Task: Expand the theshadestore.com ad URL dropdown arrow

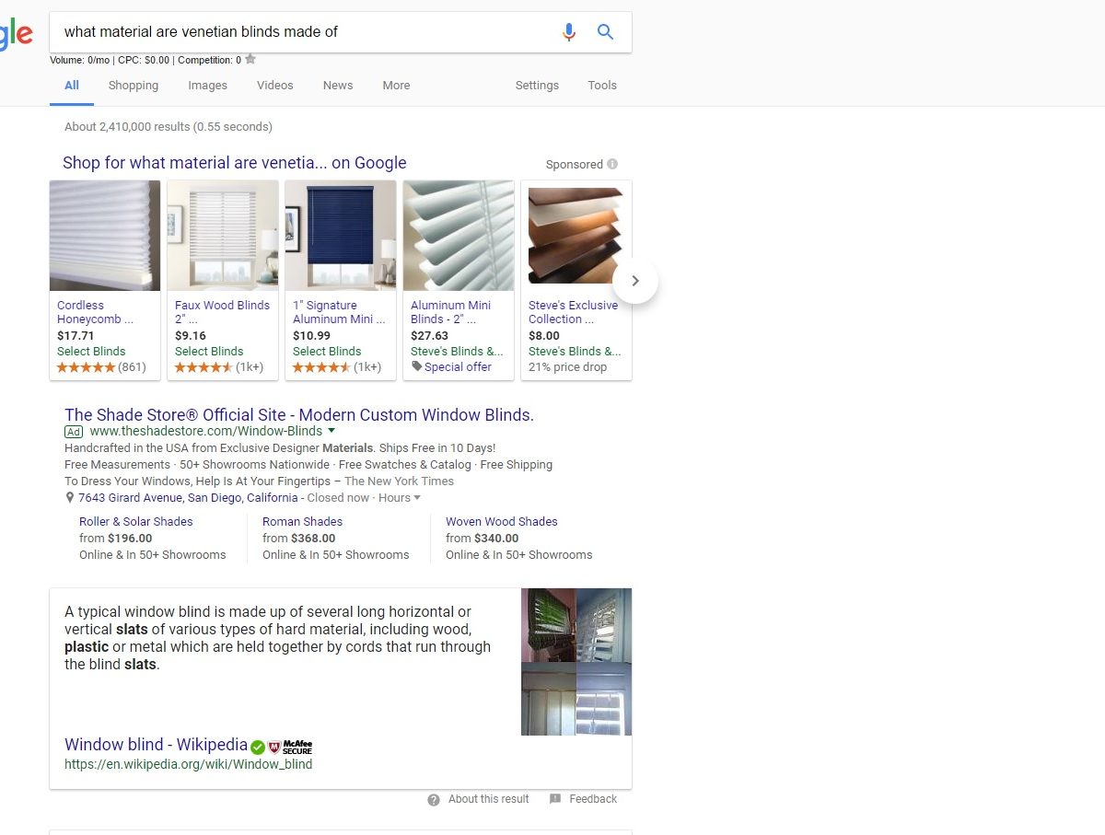Action: [x=331, y=431]
